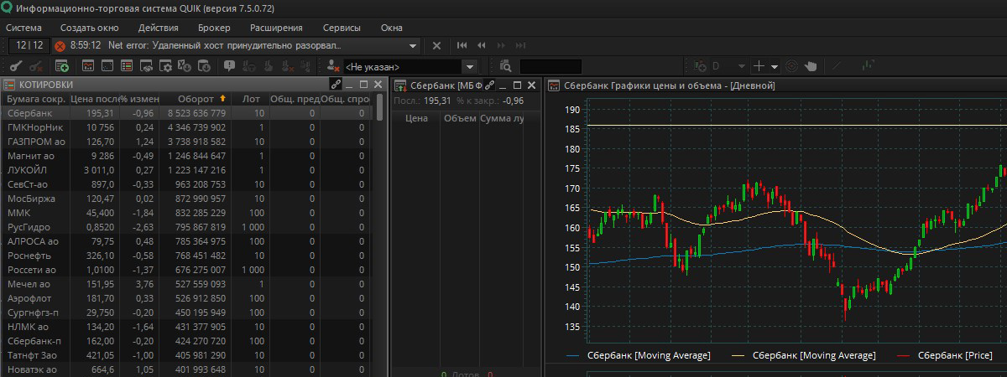
Task: Click the chart icon in Сбербанк Графики title bar
Action: click(554, 85)
